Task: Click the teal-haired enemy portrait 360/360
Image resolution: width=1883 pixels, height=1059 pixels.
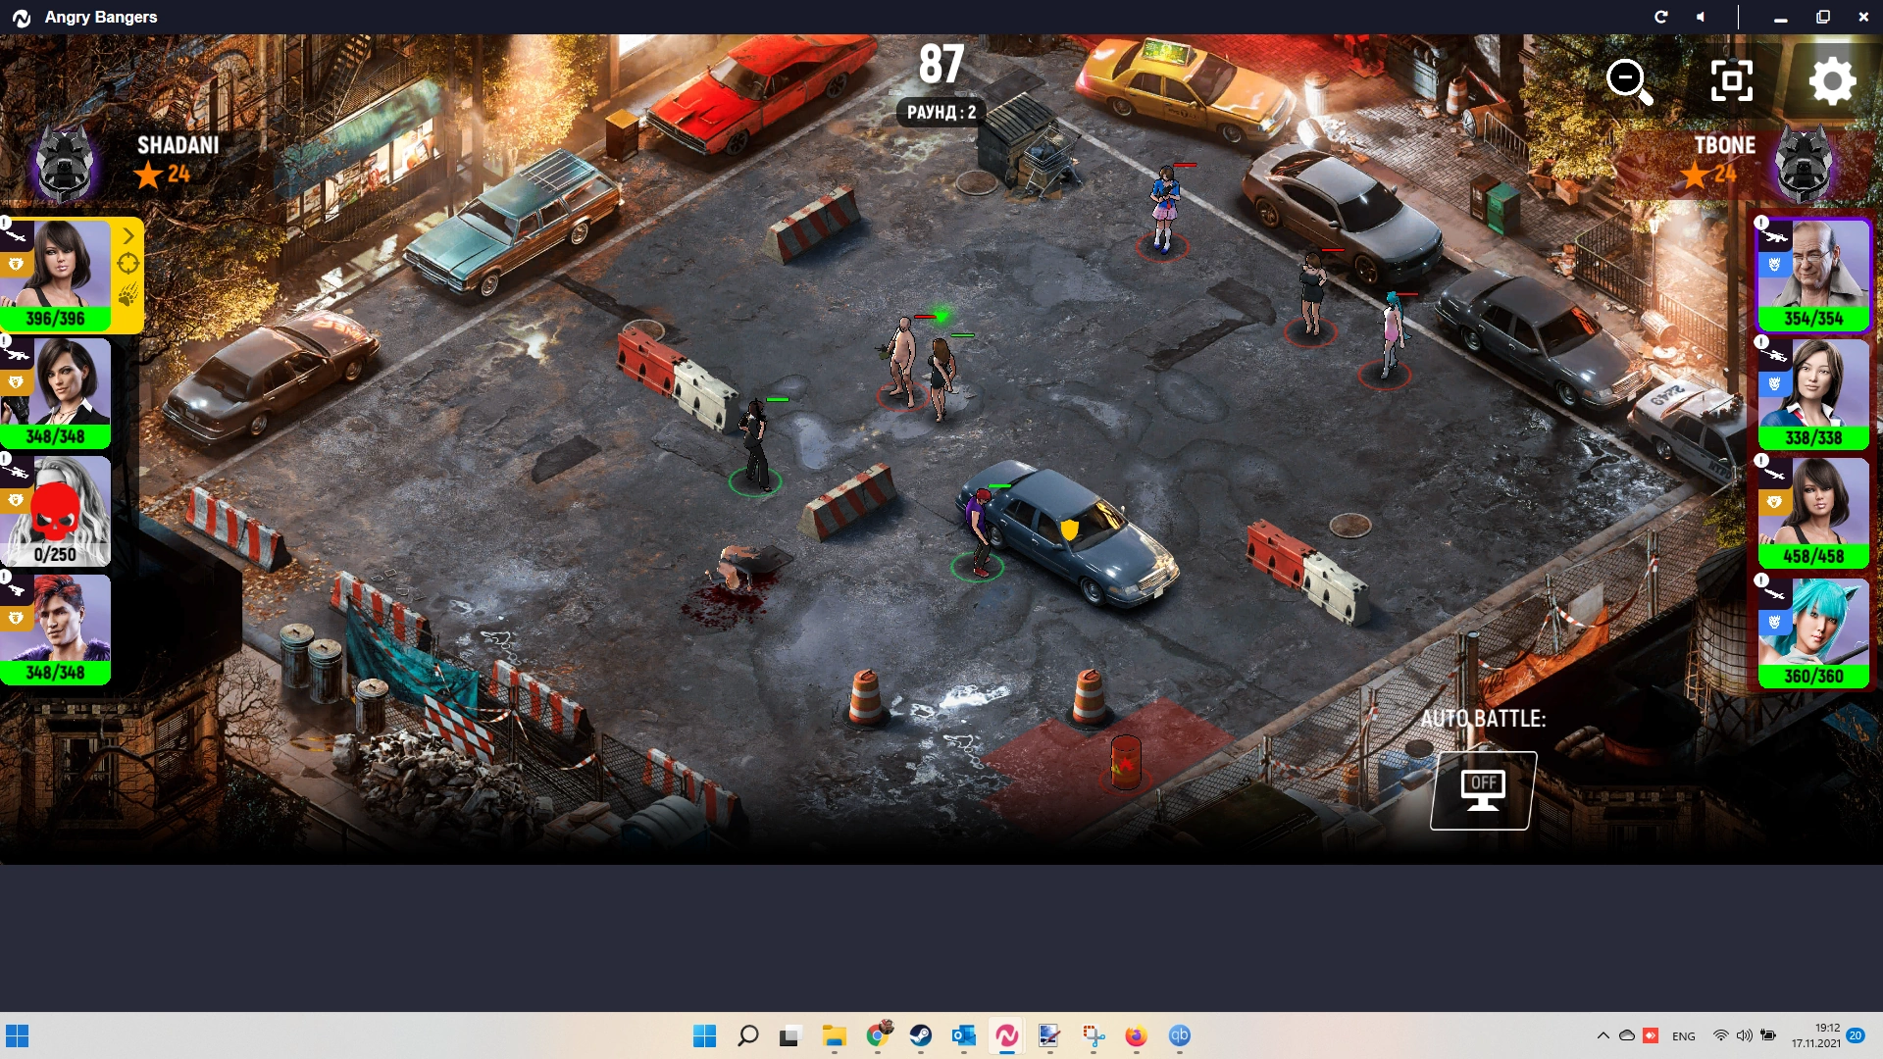Action: 1814,628
